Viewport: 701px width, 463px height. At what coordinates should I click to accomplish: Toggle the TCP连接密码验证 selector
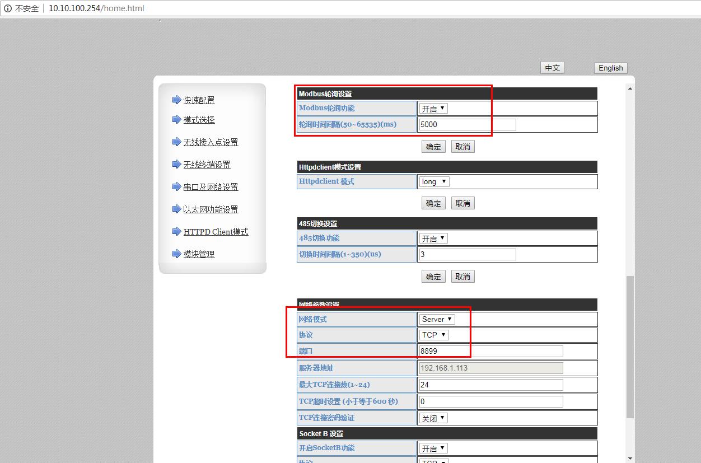point(433,418)
